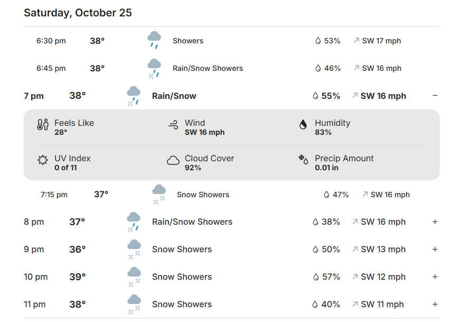Click the Wind icon in the details panel
The height and width of the screenshot is (322, 452).
pos(173,125)
